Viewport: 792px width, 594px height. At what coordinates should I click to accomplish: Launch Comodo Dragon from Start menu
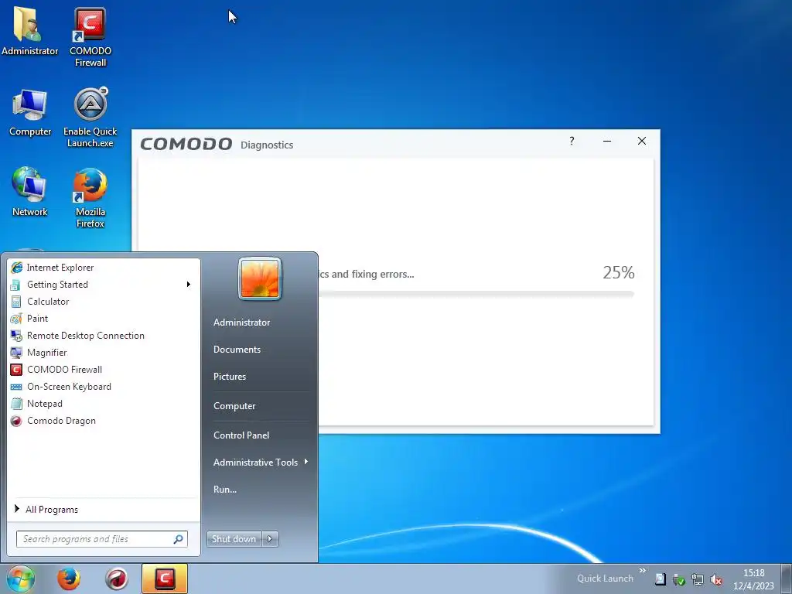tap(104, 421)
